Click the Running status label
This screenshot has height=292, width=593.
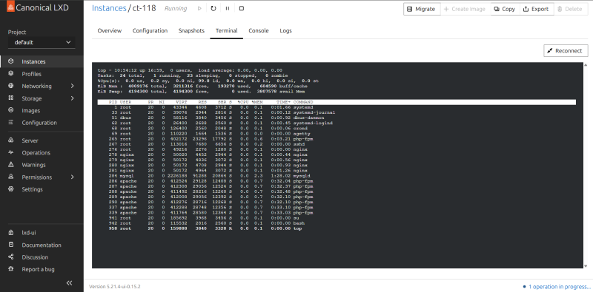click(176, 8)
